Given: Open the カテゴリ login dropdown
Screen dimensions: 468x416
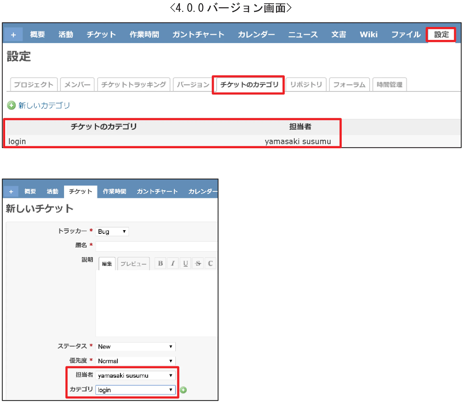Looking at the screenshot, I should (135, 390).
